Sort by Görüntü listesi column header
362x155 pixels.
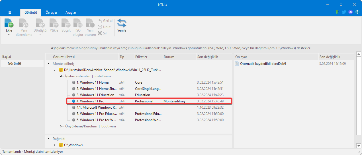82,57
